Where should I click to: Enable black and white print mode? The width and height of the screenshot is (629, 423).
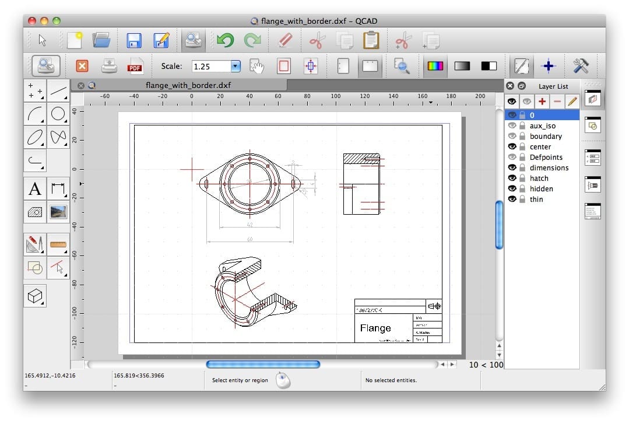tap(489, 66)
